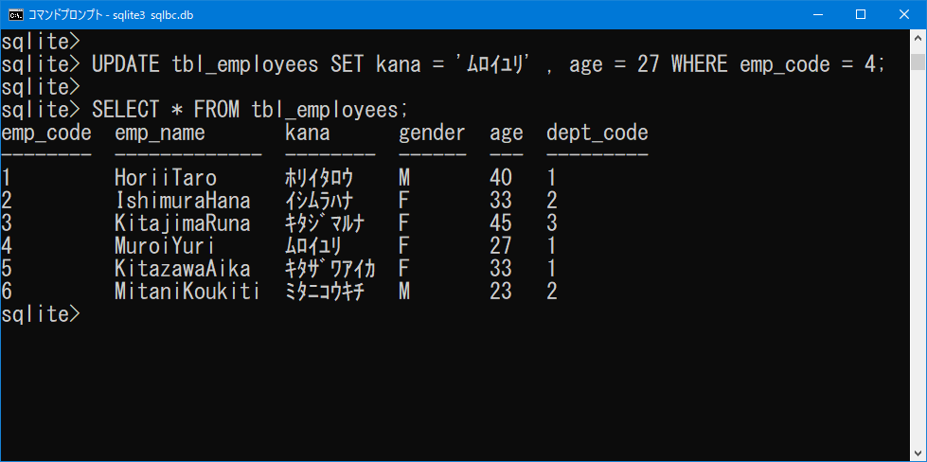Click the vertical scrollbar thumb

pos(917,62)
